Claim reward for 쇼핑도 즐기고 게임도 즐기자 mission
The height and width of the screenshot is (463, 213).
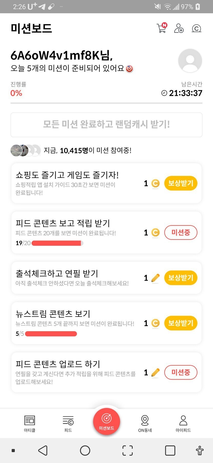pos(181,183)
